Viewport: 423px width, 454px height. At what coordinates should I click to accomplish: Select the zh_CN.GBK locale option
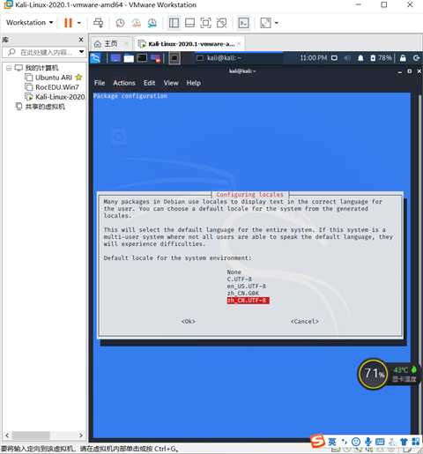[x=243, y=293]
